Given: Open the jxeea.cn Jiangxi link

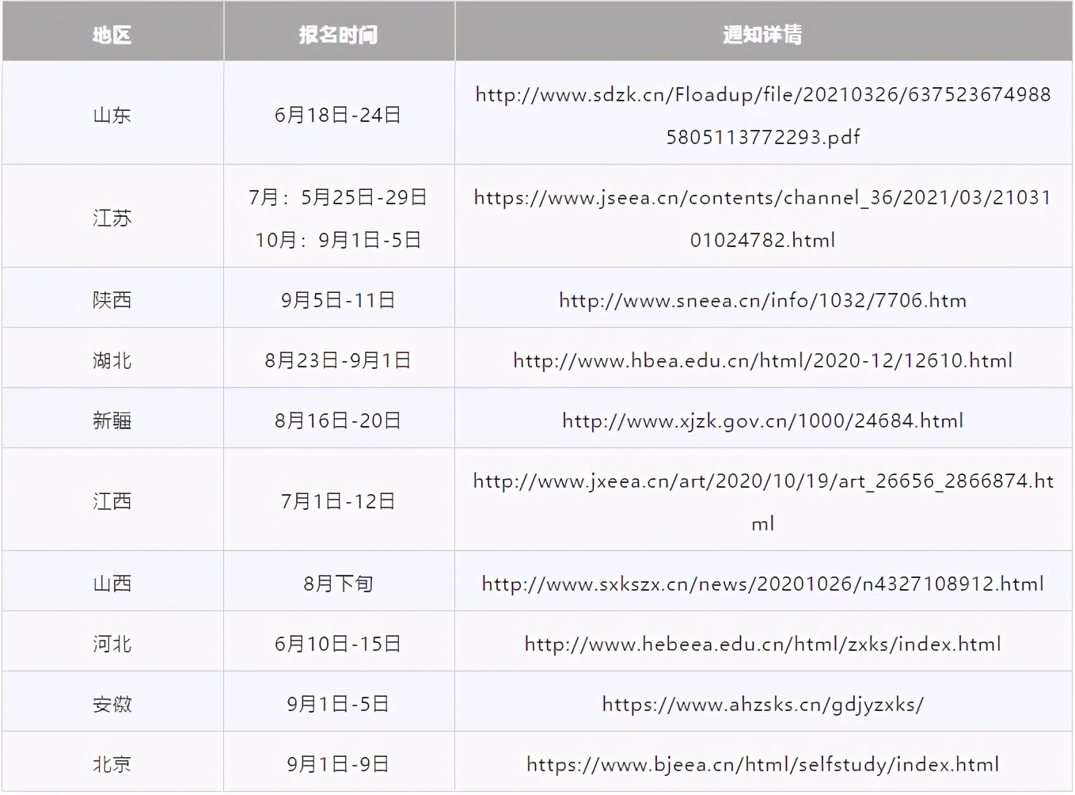Looking at the screenshot, I should (763, 502).
